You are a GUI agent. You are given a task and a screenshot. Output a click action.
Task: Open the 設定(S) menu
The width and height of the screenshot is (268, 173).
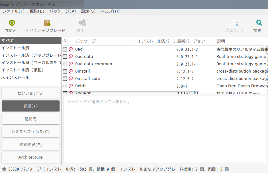[x=88, y=11]
